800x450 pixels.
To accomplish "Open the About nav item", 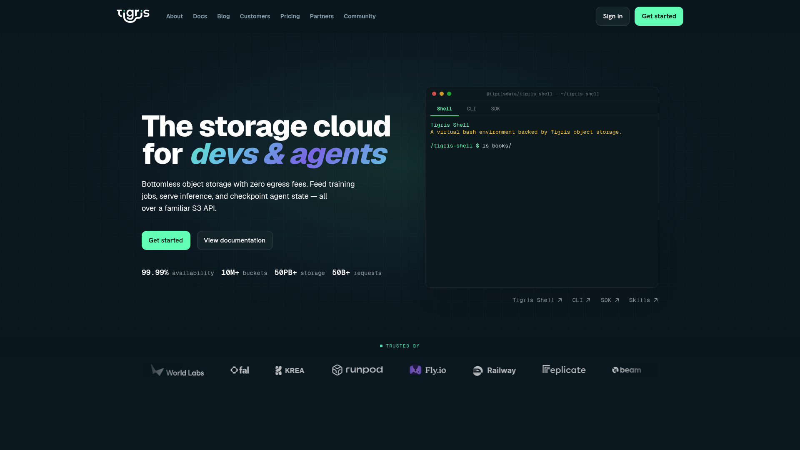I will tap(175, 16).
